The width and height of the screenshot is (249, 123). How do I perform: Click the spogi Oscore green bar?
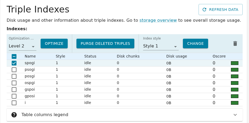click(x=235, y=63)
